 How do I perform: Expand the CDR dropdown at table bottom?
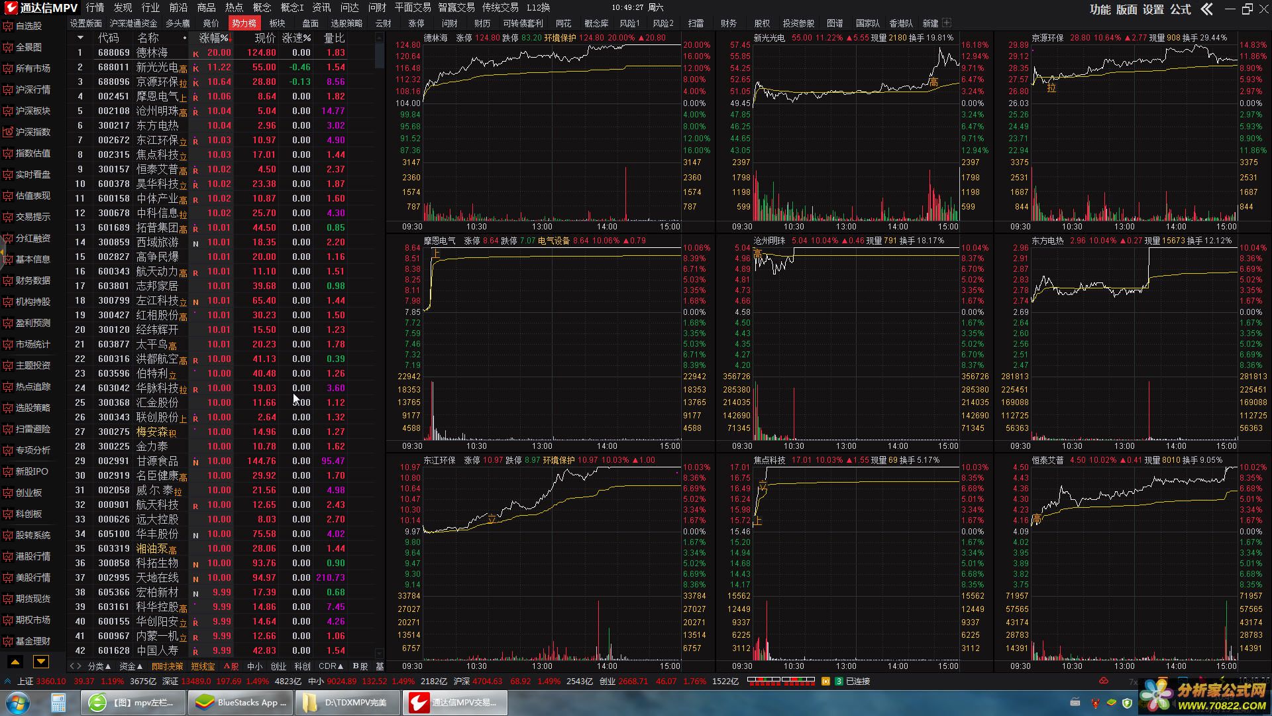coord(331,666)
